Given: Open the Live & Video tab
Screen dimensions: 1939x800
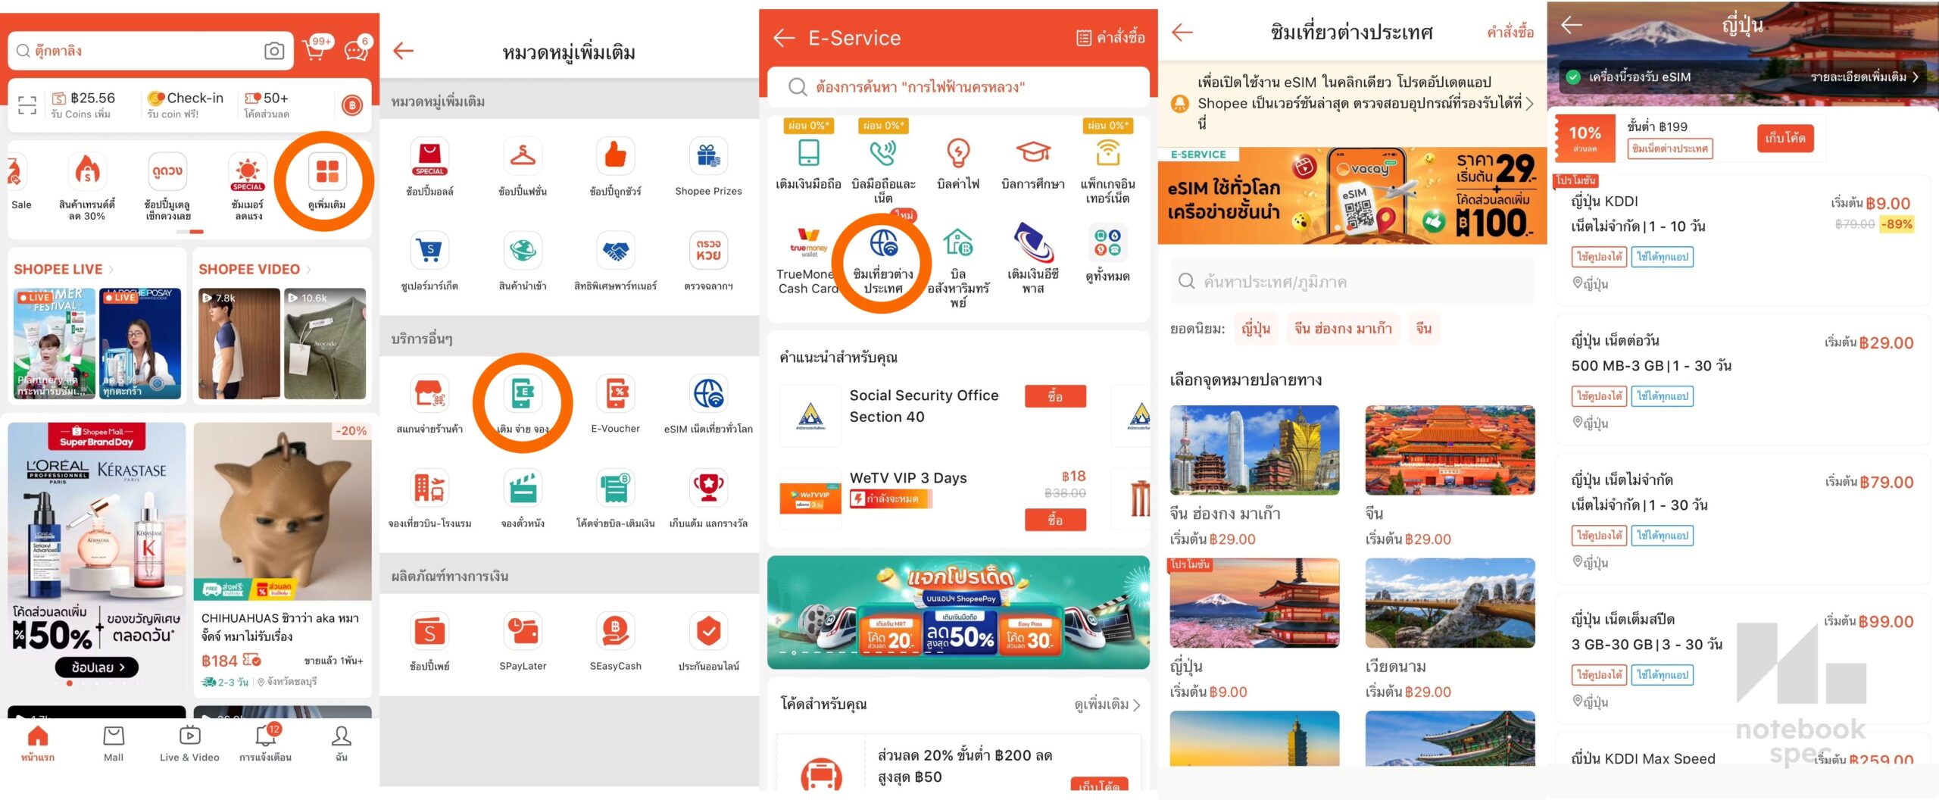Looking at the screenshot, I should [x=189, y=743].
